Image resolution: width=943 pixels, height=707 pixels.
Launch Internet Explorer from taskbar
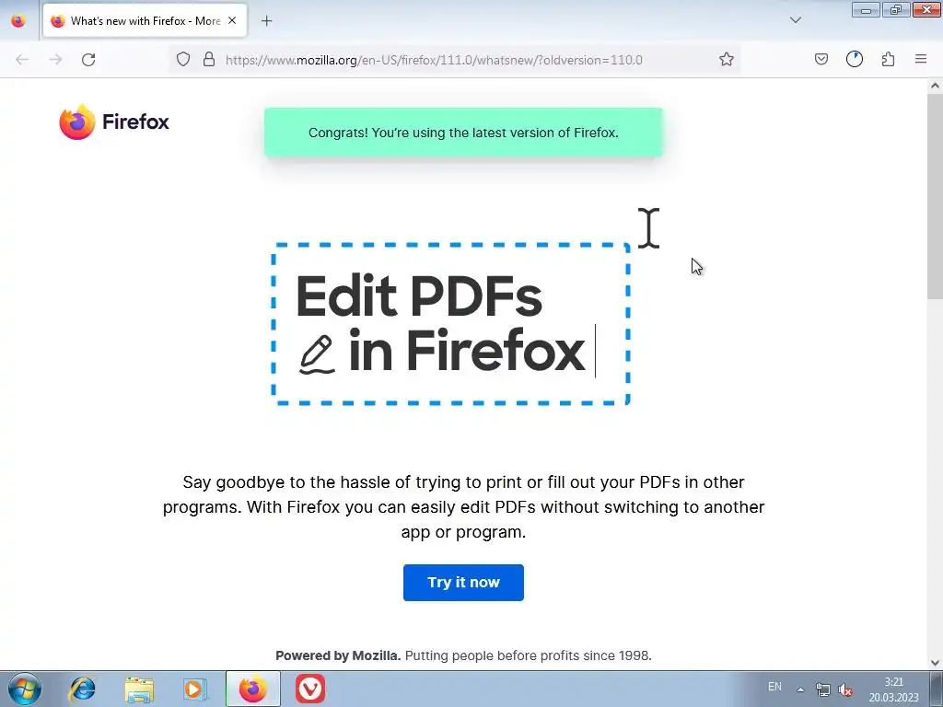point(82,689)
